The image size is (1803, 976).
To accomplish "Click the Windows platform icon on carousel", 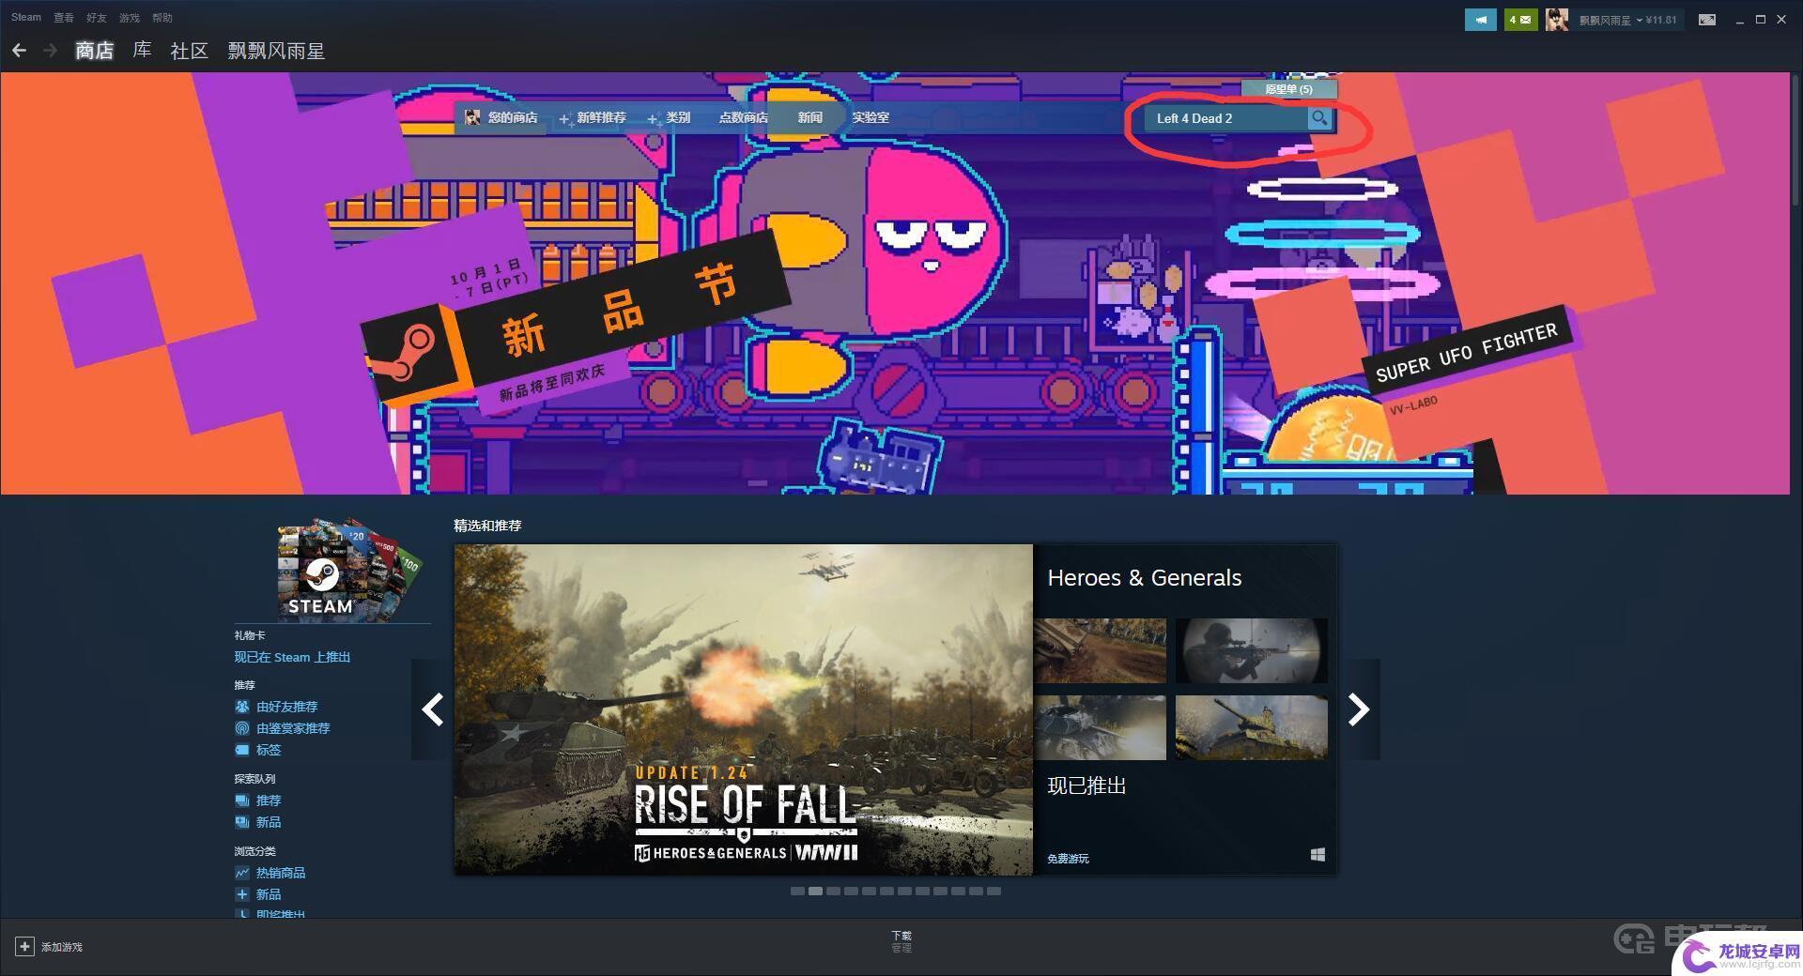I will coord(1318,855).
